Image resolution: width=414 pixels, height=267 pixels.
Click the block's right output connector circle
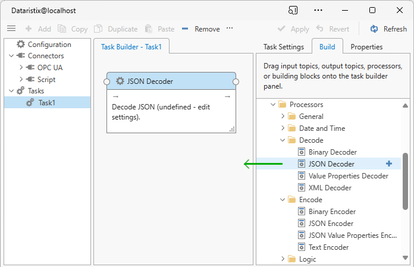click(x=236, y=81)
